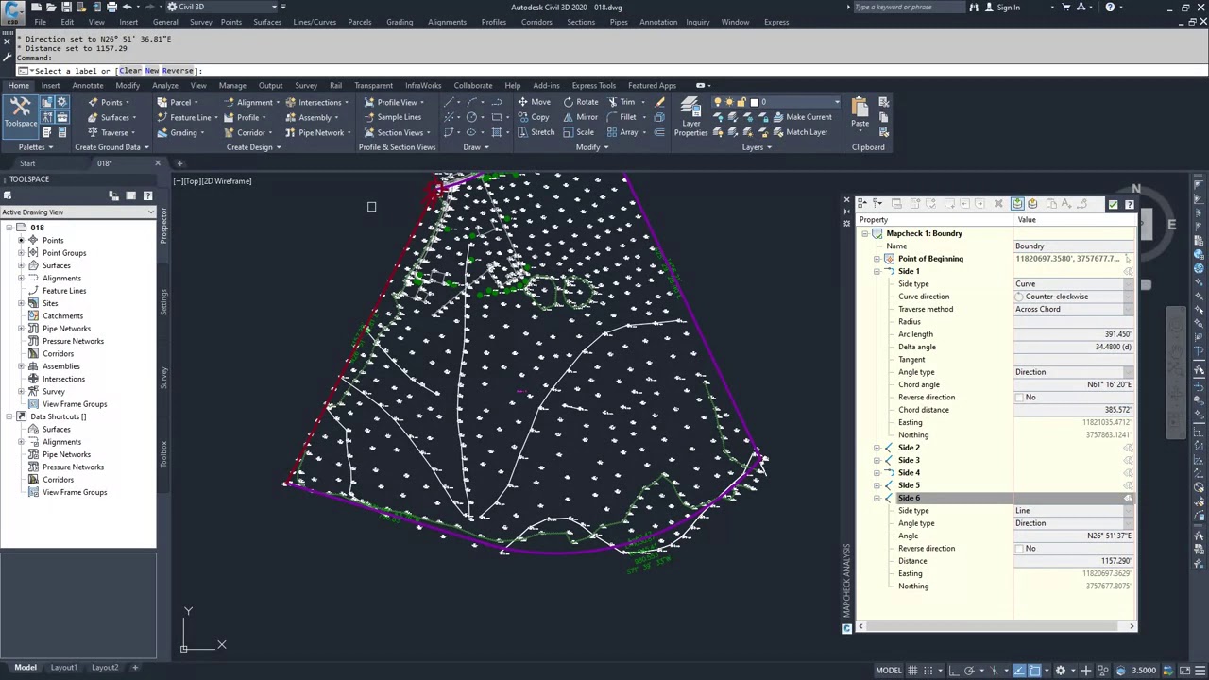
Task: Open the Insert ribbon tab
Action: pos(50,86)
